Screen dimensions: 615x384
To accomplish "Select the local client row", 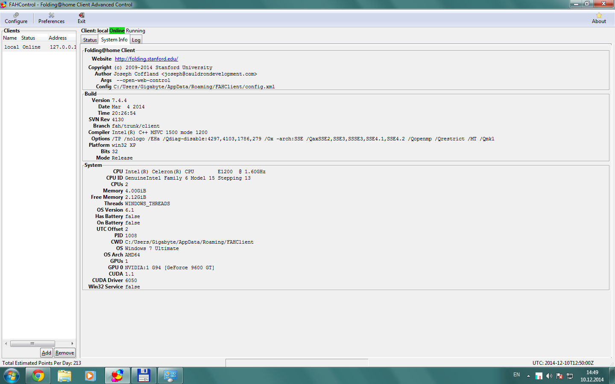I will pyautogui.click(x=39, y=47).
